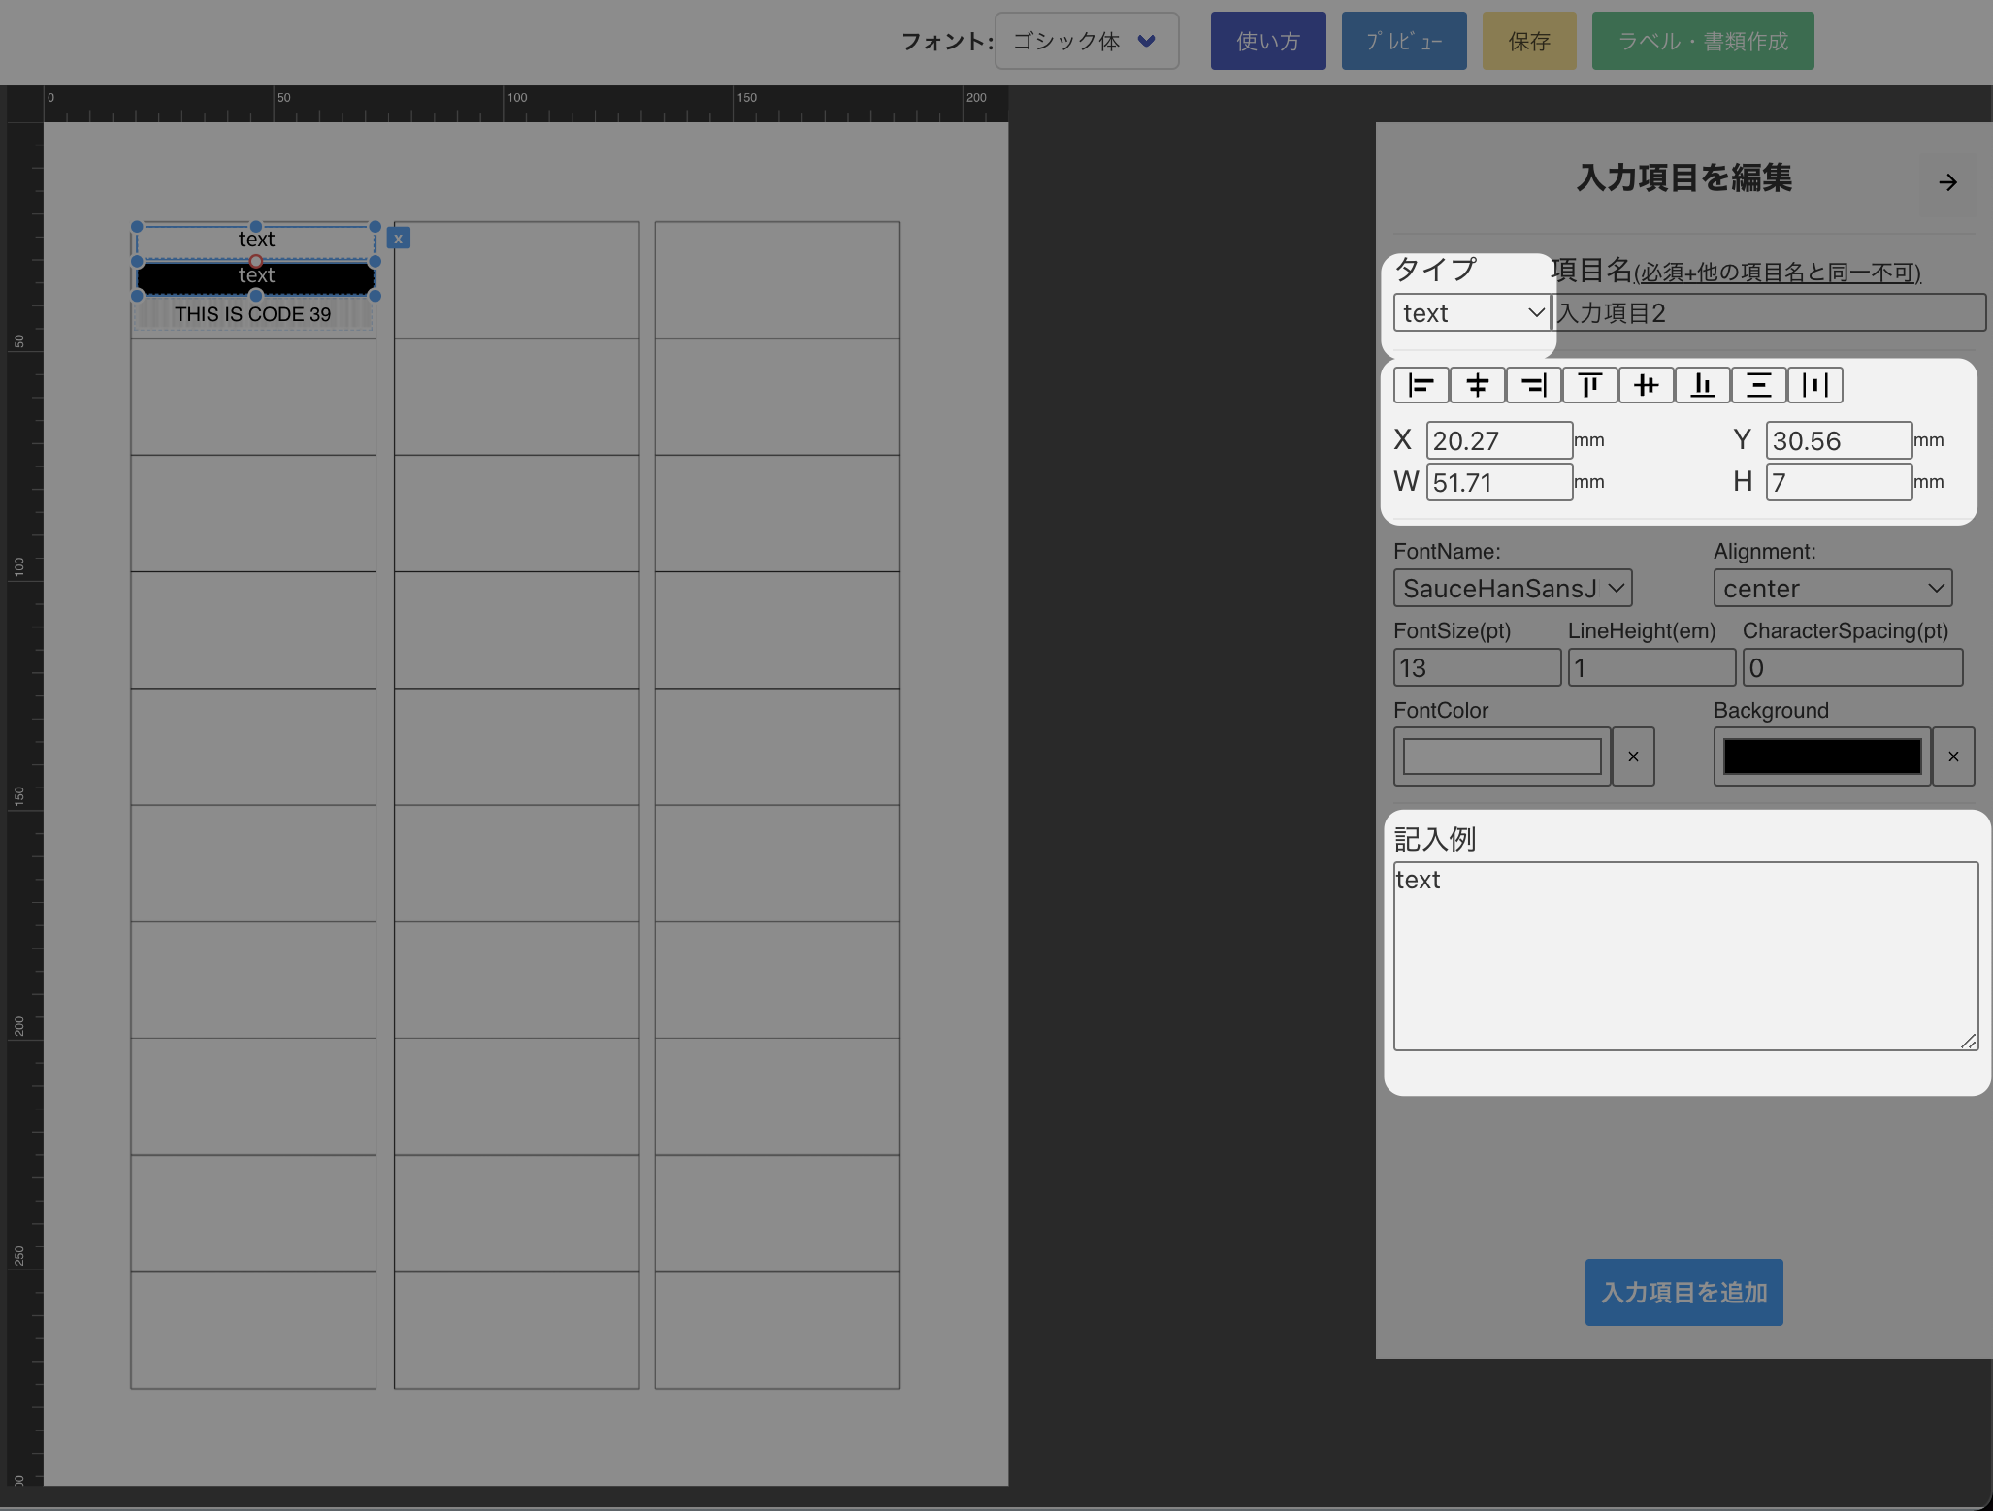Click the align vertical middle icon

(x=1647, y=385)
